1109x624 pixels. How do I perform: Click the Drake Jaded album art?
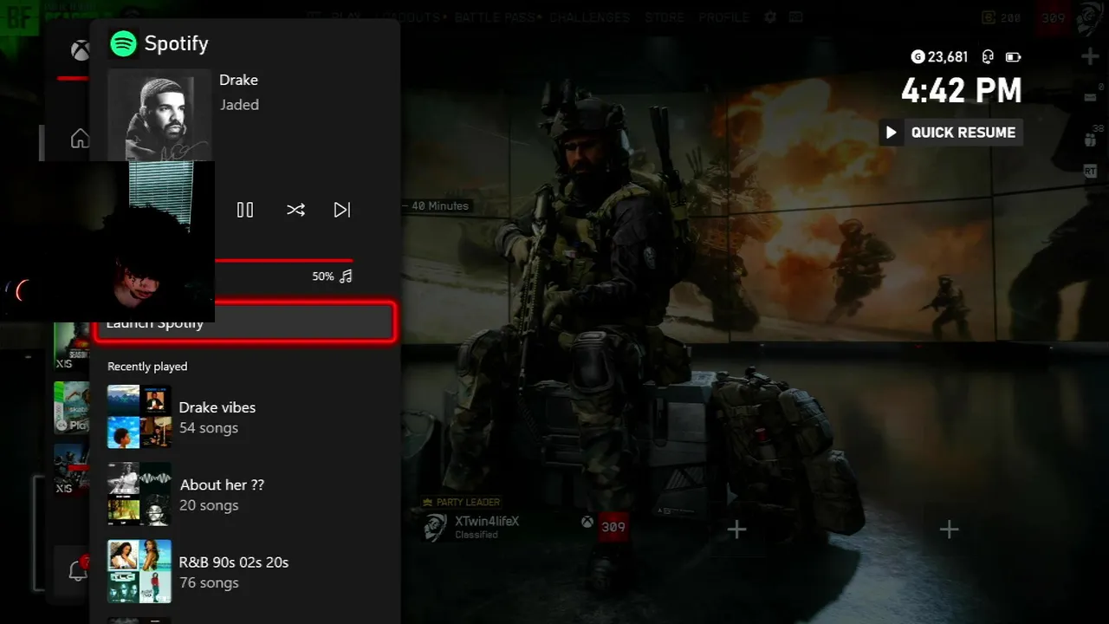tap(160, 115)
